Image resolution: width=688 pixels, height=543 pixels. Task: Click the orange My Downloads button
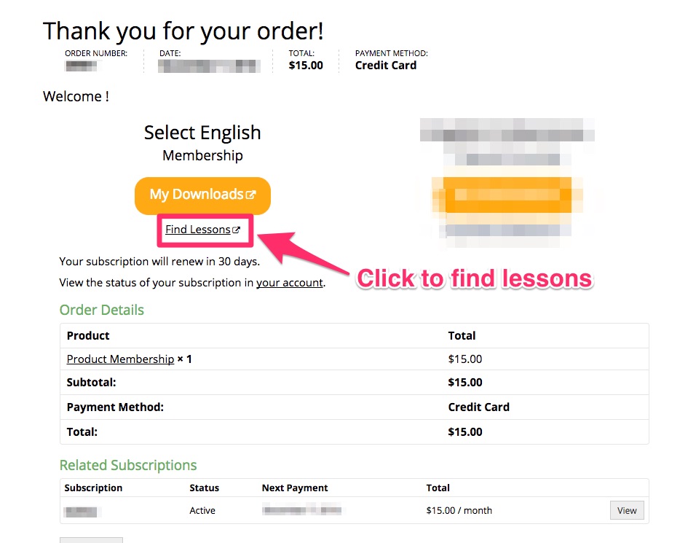pos(202,195)
